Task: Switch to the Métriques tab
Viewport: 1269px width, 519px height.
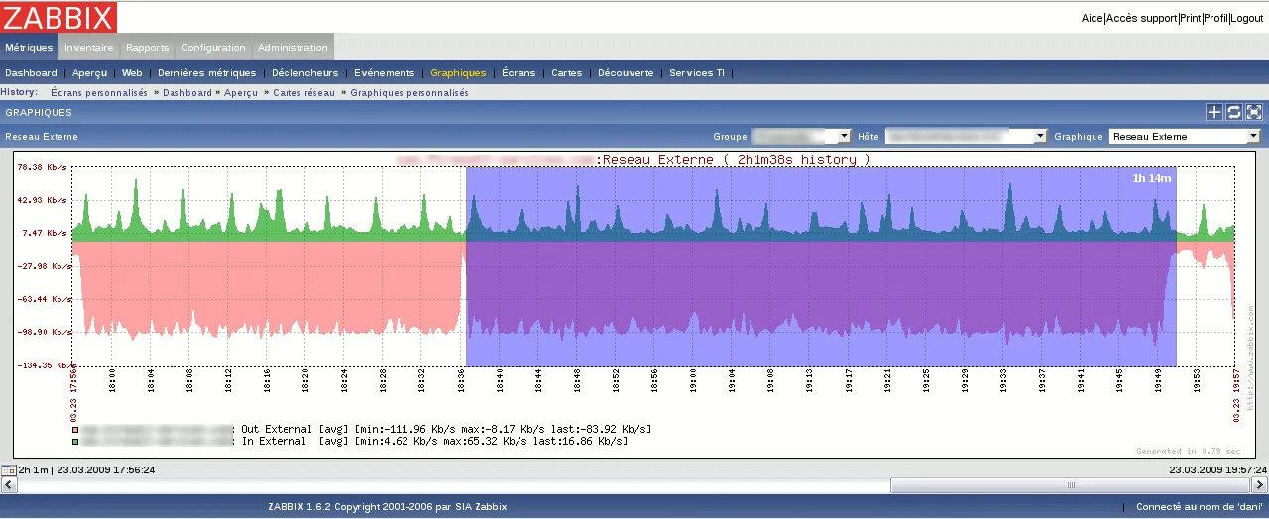Action: [x=29, y=47]
